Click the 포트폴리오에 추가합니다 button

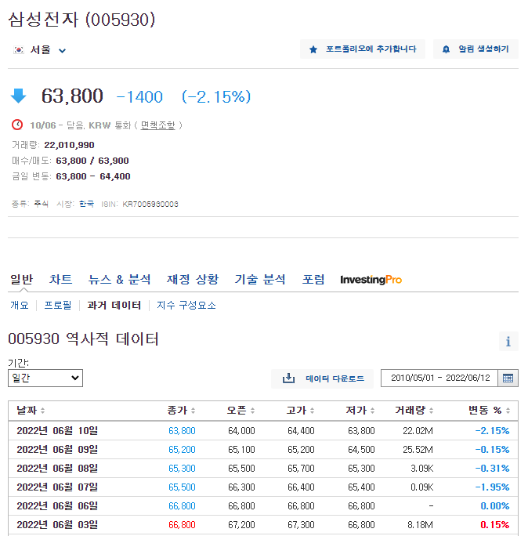(363, 49)
